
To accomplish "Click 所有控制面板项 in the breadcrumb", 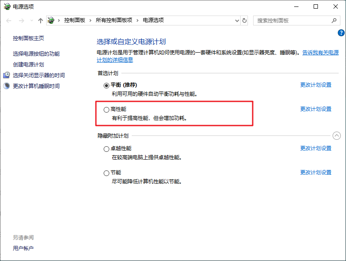I will coord(114,20).
